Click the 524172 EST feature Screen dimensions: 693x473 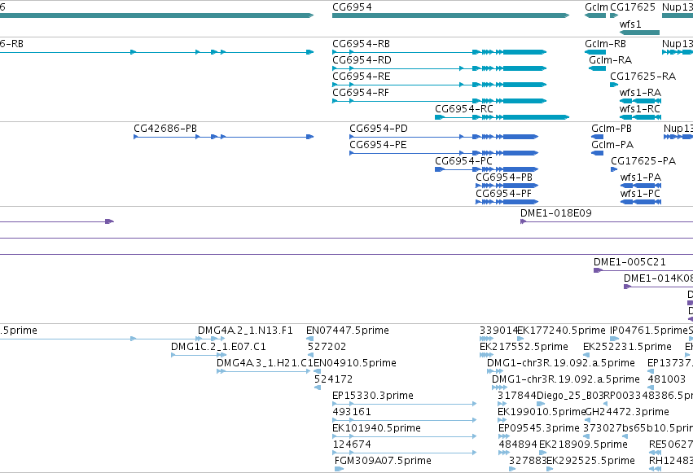pyautogui.click(x=318, y=388)
